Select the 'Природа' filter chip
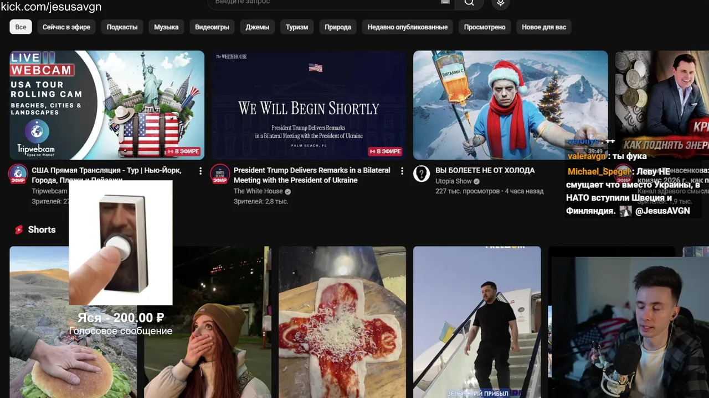The height and width of the screenshot is (398, 709). click(x=338, y=27)
